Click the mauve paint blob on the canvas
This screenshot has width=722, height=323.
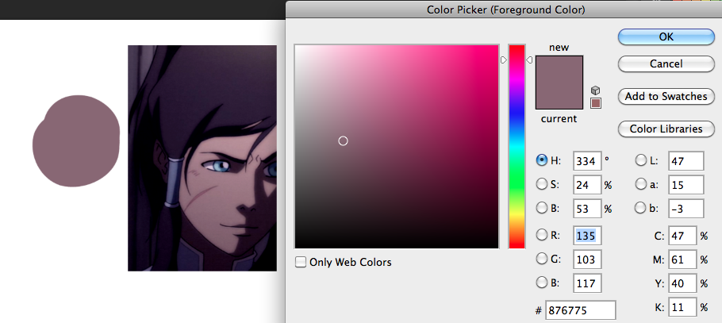(76, 141)
